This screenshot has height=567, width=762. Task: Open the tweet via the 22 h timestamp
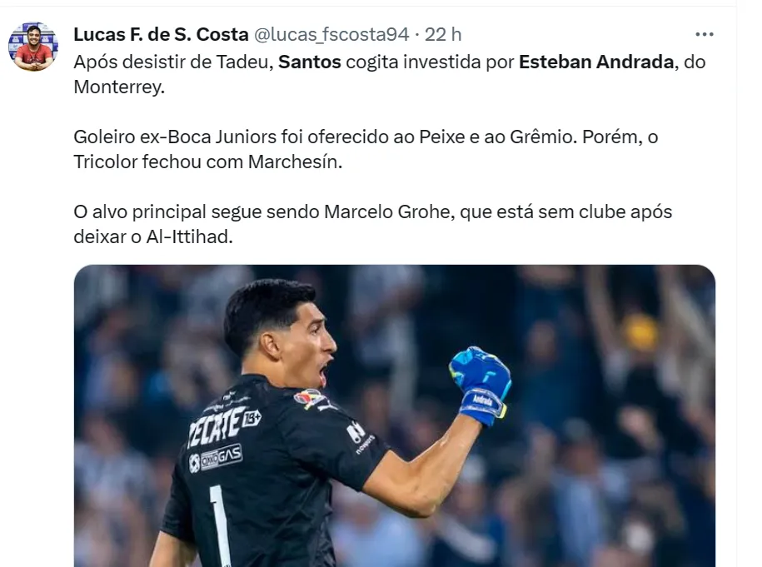click(x=443, y=34)
